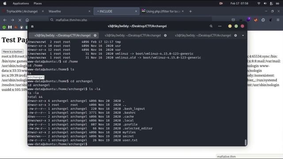Open the terminal three-dots menu
Viewport: 283px width, 159px height.
(220, 26)
